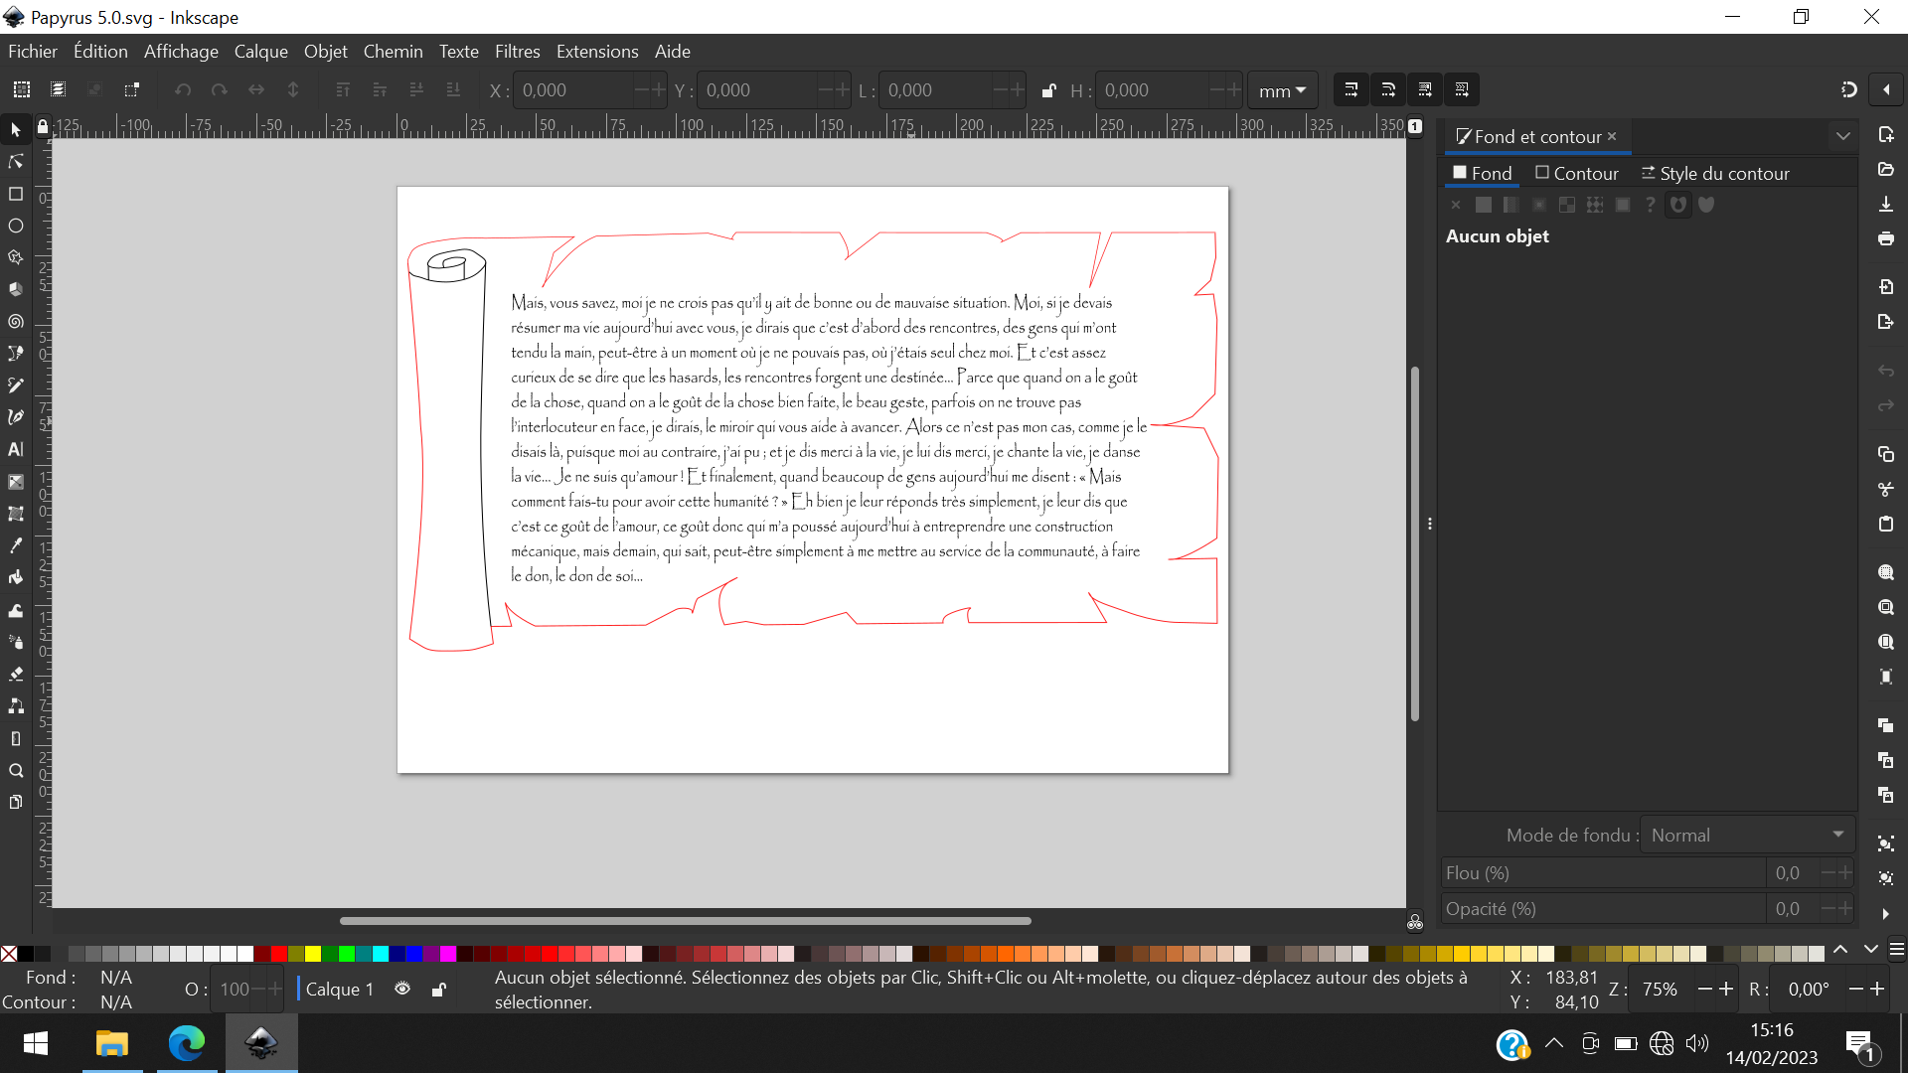Click the Import icon in command bar
The image size is (1908, 1073).
(x=1886, y=286)
